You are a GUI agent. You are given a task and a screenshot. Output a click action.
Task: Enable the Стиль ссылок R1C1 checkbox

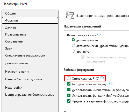tap(69, 78)
